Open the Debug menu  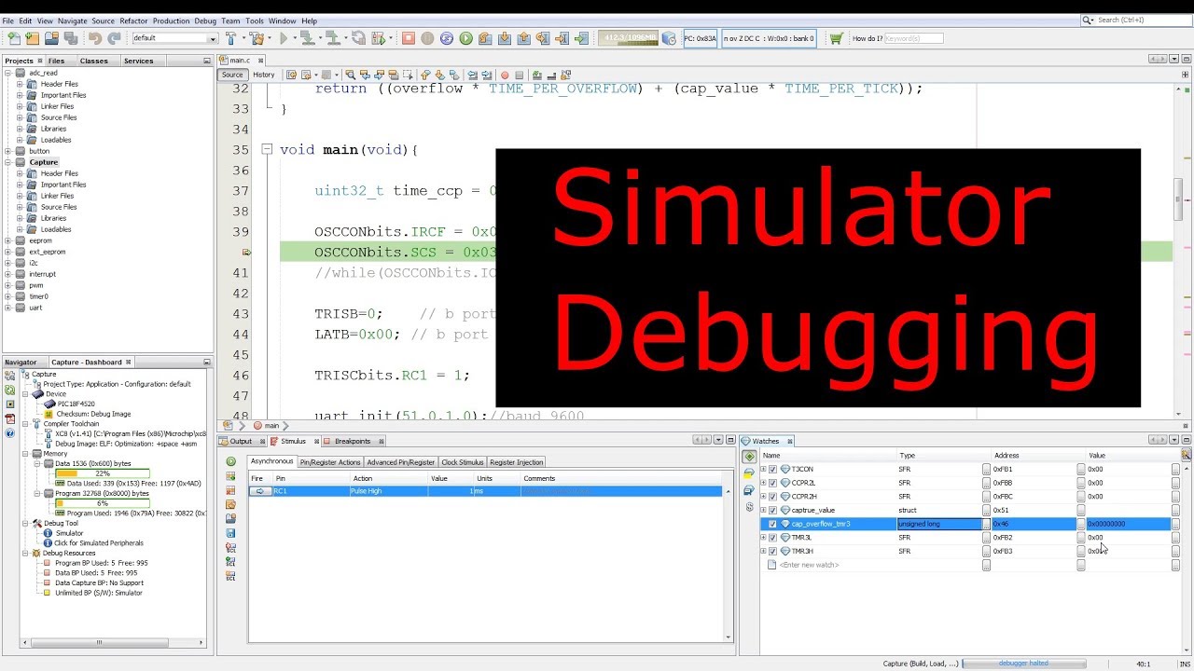click(205, 21)
